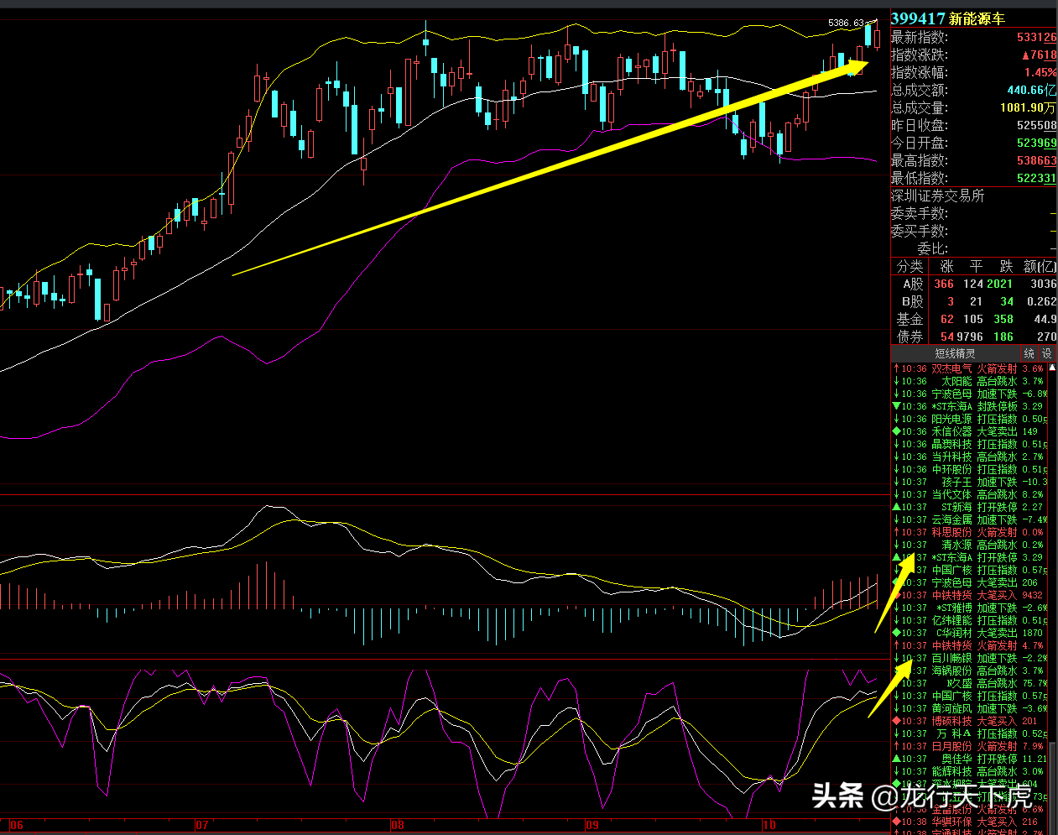Select the 奥佳华 打开跌停 alert row
This screenshot has width=1058, height=835.
point(969,759)
